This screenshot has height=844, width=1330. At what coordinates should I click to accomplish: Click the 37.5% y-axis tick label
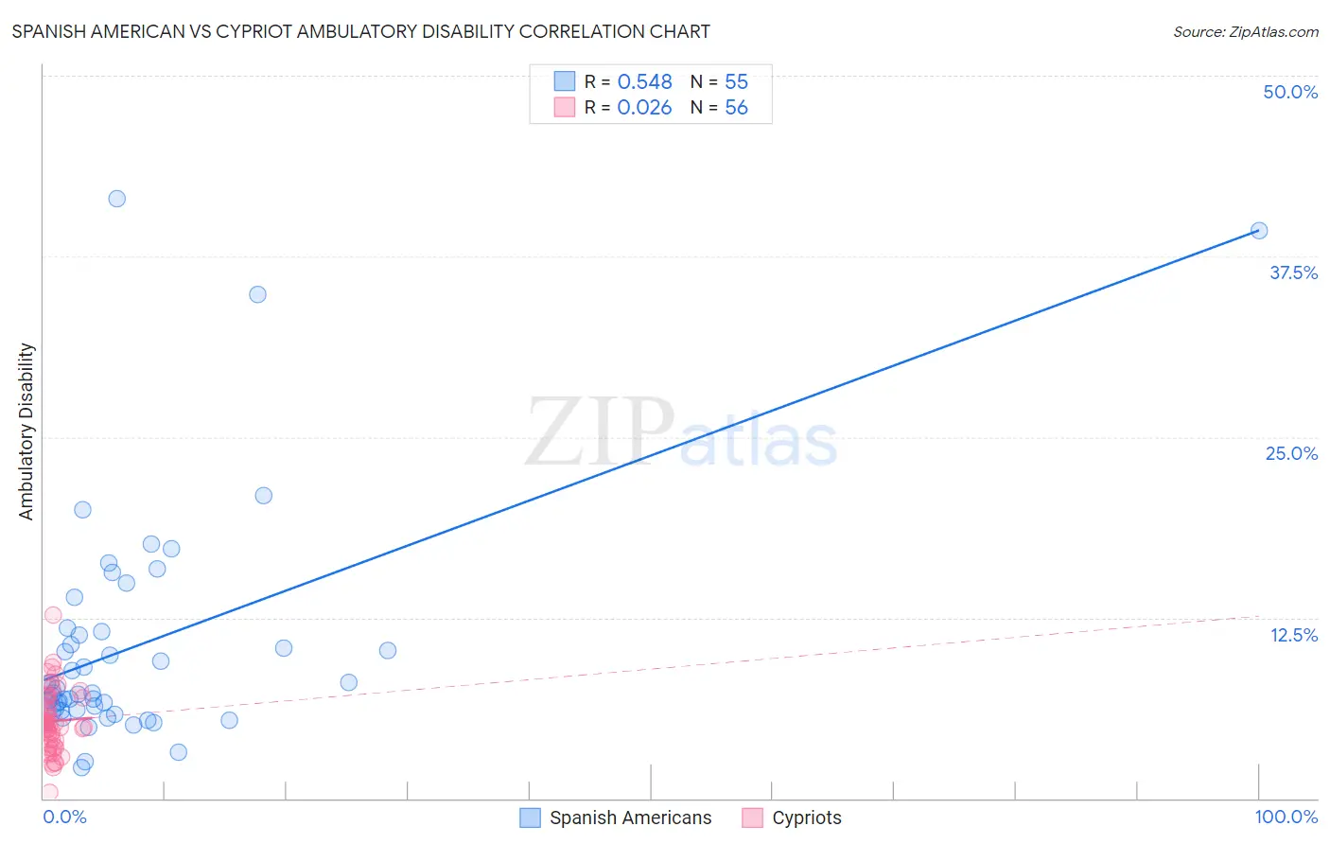point(1293,273)
